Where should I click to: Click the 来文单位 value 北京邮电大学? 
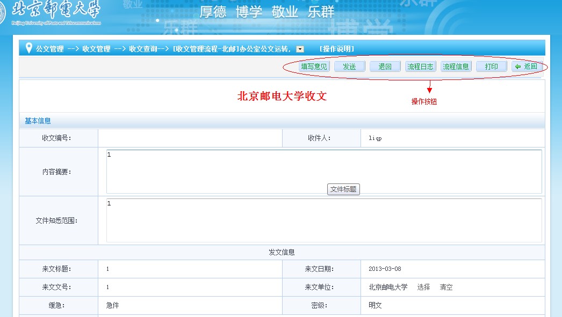(x=388, y=287)
